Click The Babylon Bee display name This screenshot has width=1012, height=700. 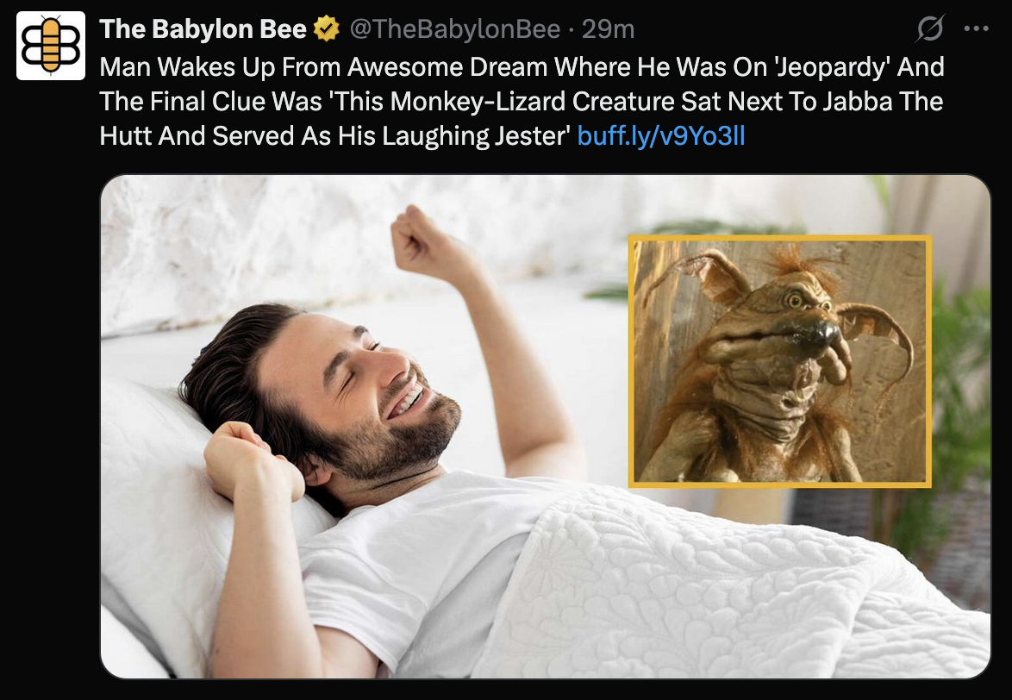click(203, 29)
